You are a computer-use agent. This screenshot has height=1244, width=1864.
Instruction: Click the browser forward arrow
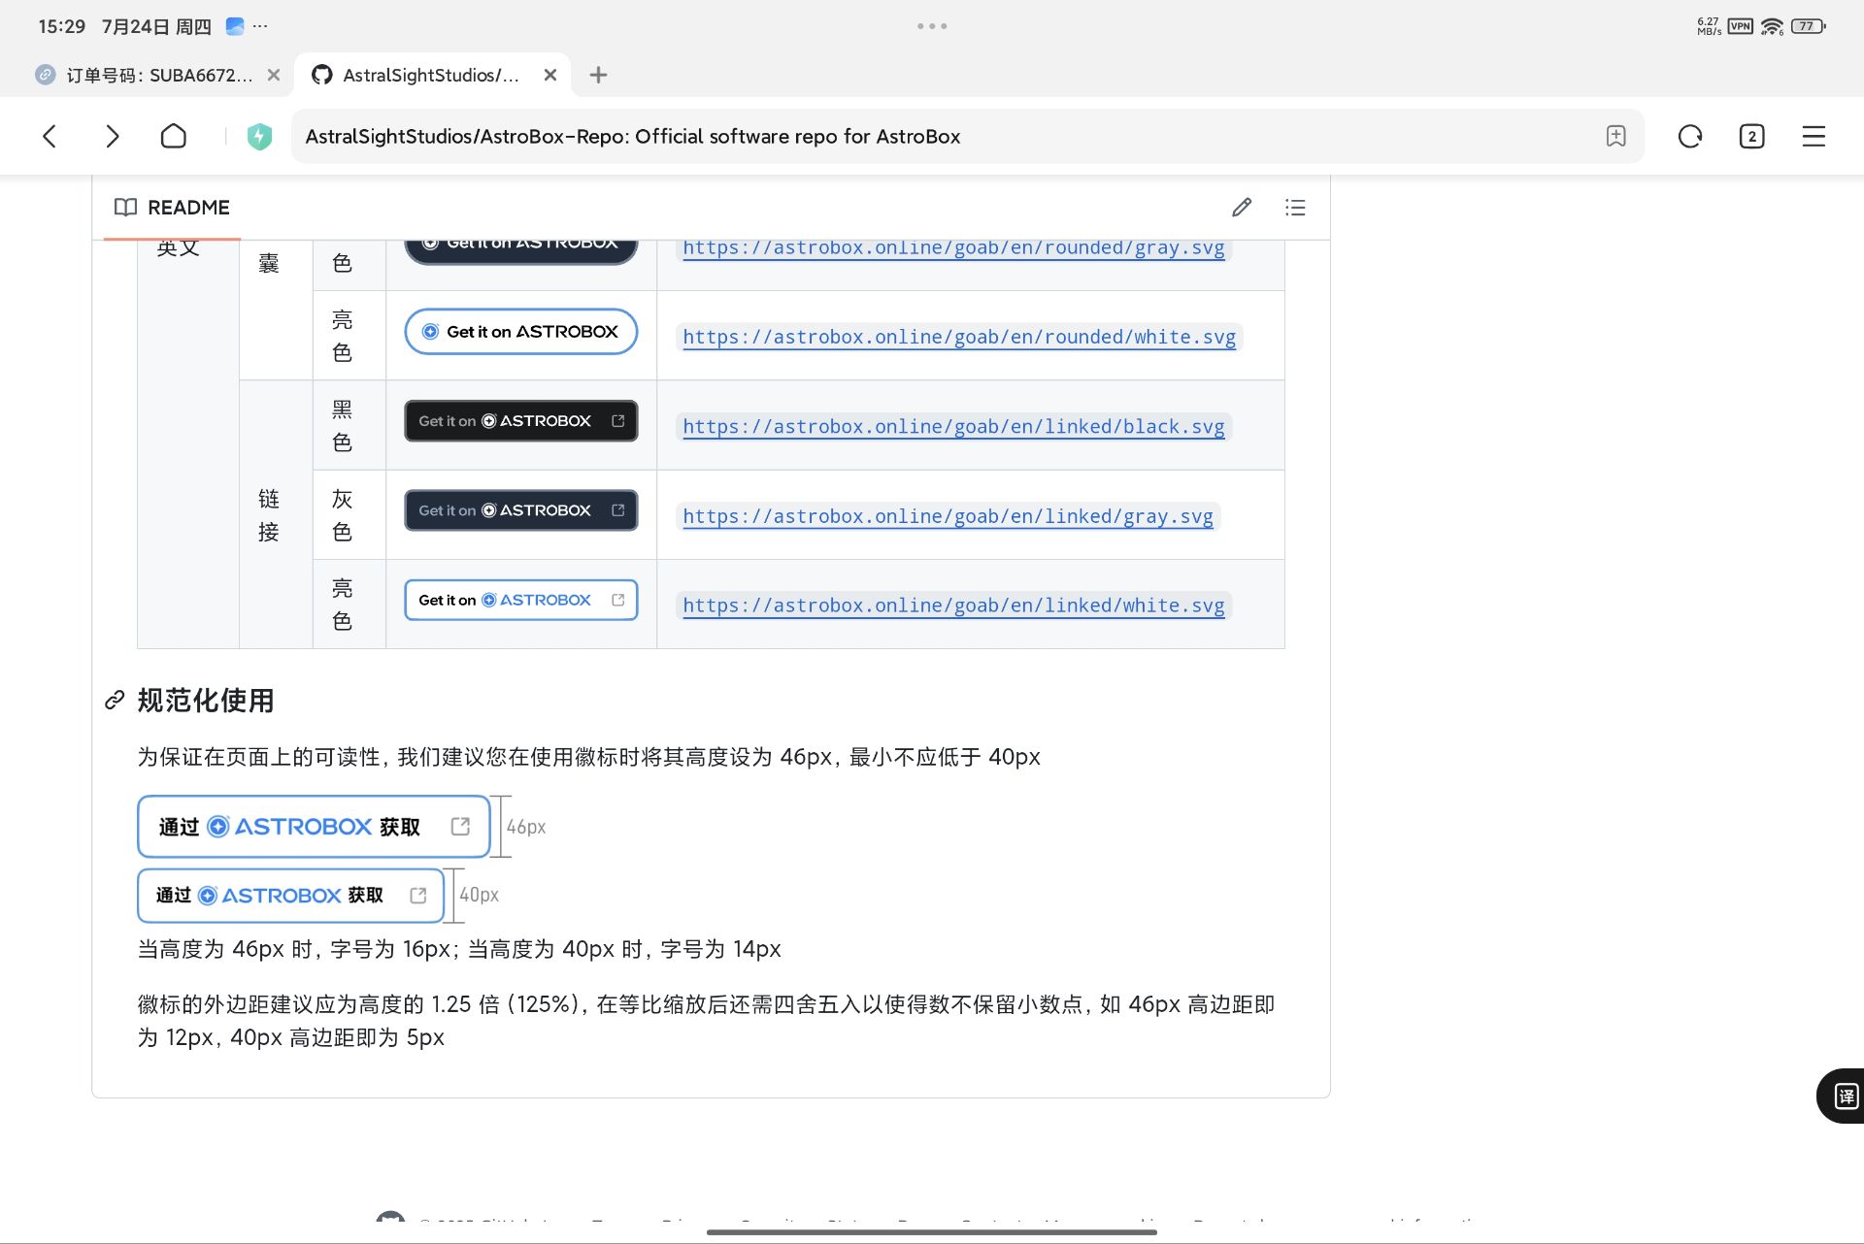point(112,136)
